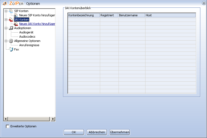
Task: Collapse the Audiooptionen tree node
Action: click(x=6, y=28)
